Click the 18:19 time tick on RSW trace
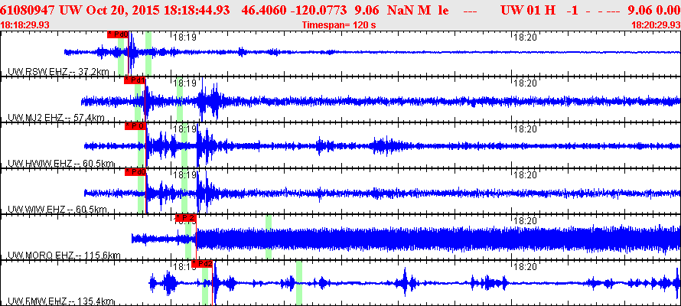Viewport: 681px width, 306px height. click(x=185, y=37)
